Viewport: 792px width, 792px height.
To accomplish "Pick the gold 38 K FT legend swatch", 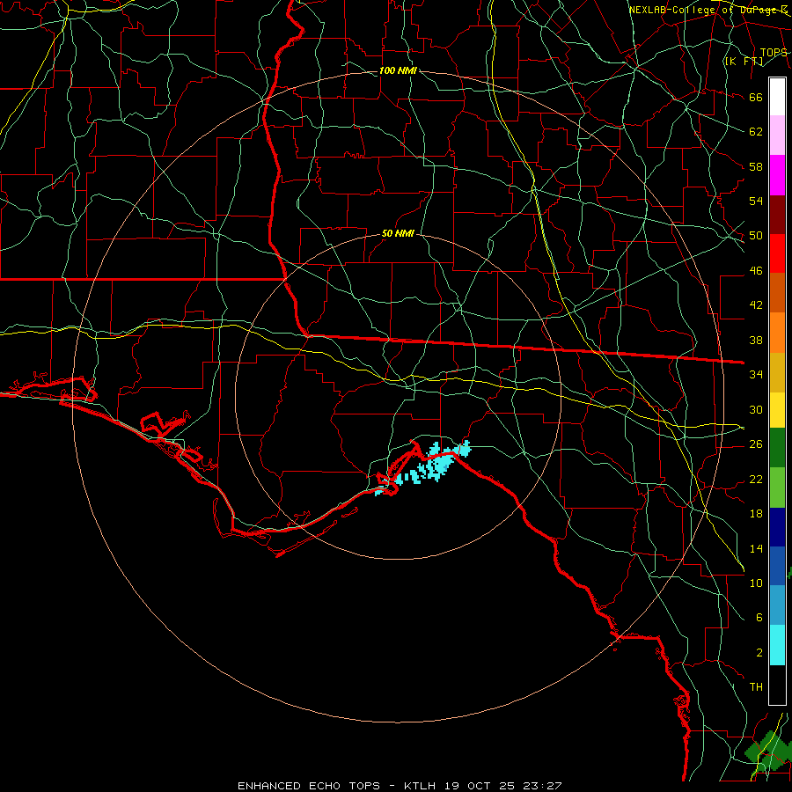I will 777,372.
